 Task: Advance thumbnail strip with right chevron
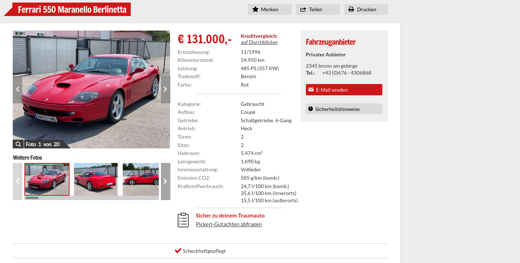pyautogui.click(x=165, y=182)
